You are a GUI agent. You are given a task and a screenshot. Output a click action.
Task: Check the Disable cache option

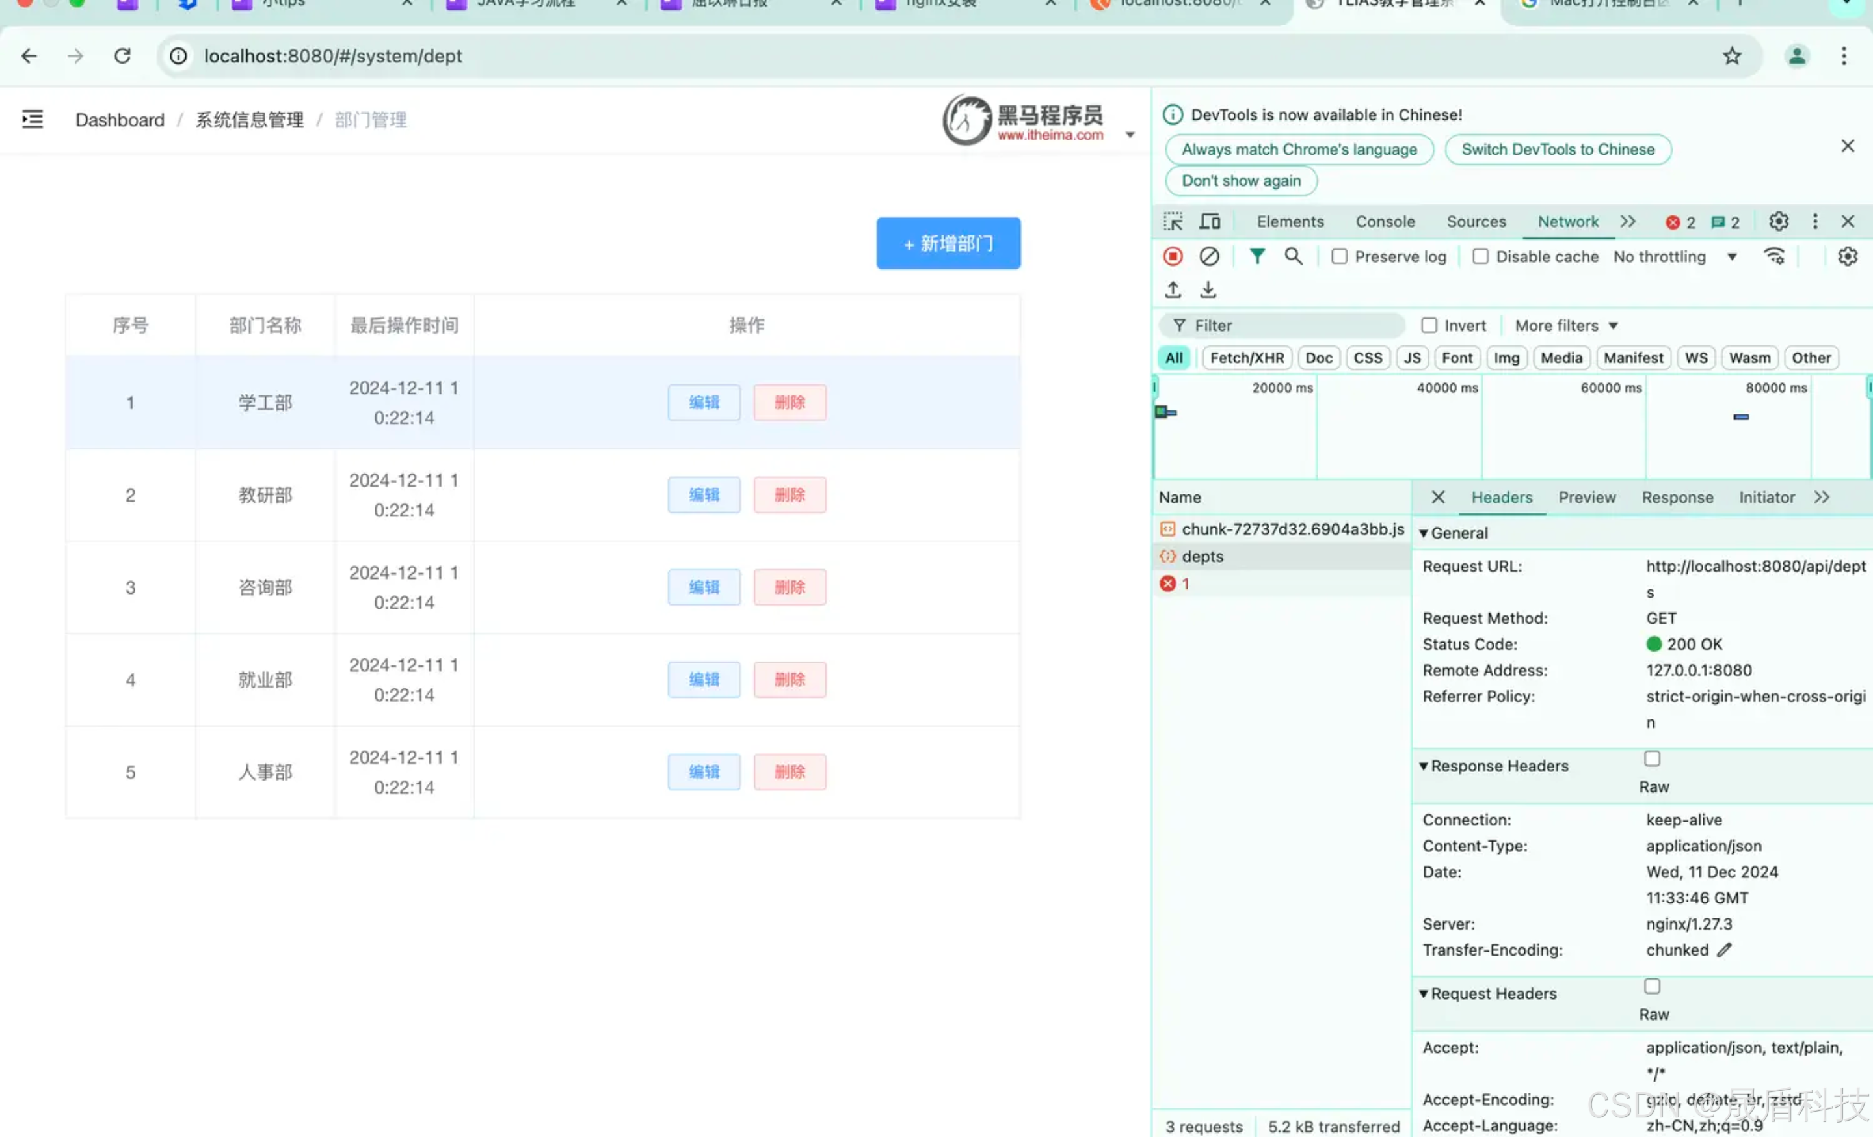click(x=1480, y=257)
